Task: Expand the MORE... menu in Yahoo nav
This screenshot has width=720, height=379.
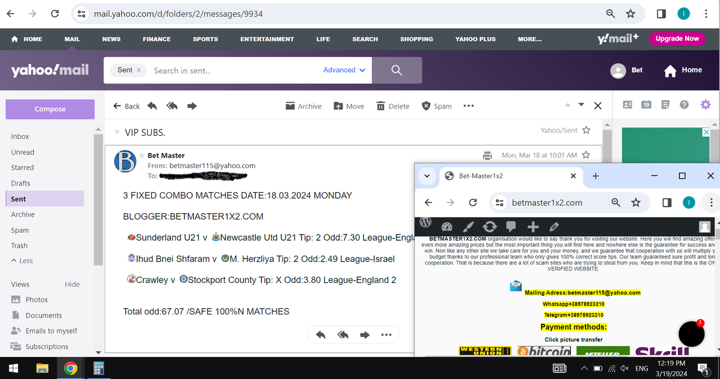Action: (x=530, y=39)
